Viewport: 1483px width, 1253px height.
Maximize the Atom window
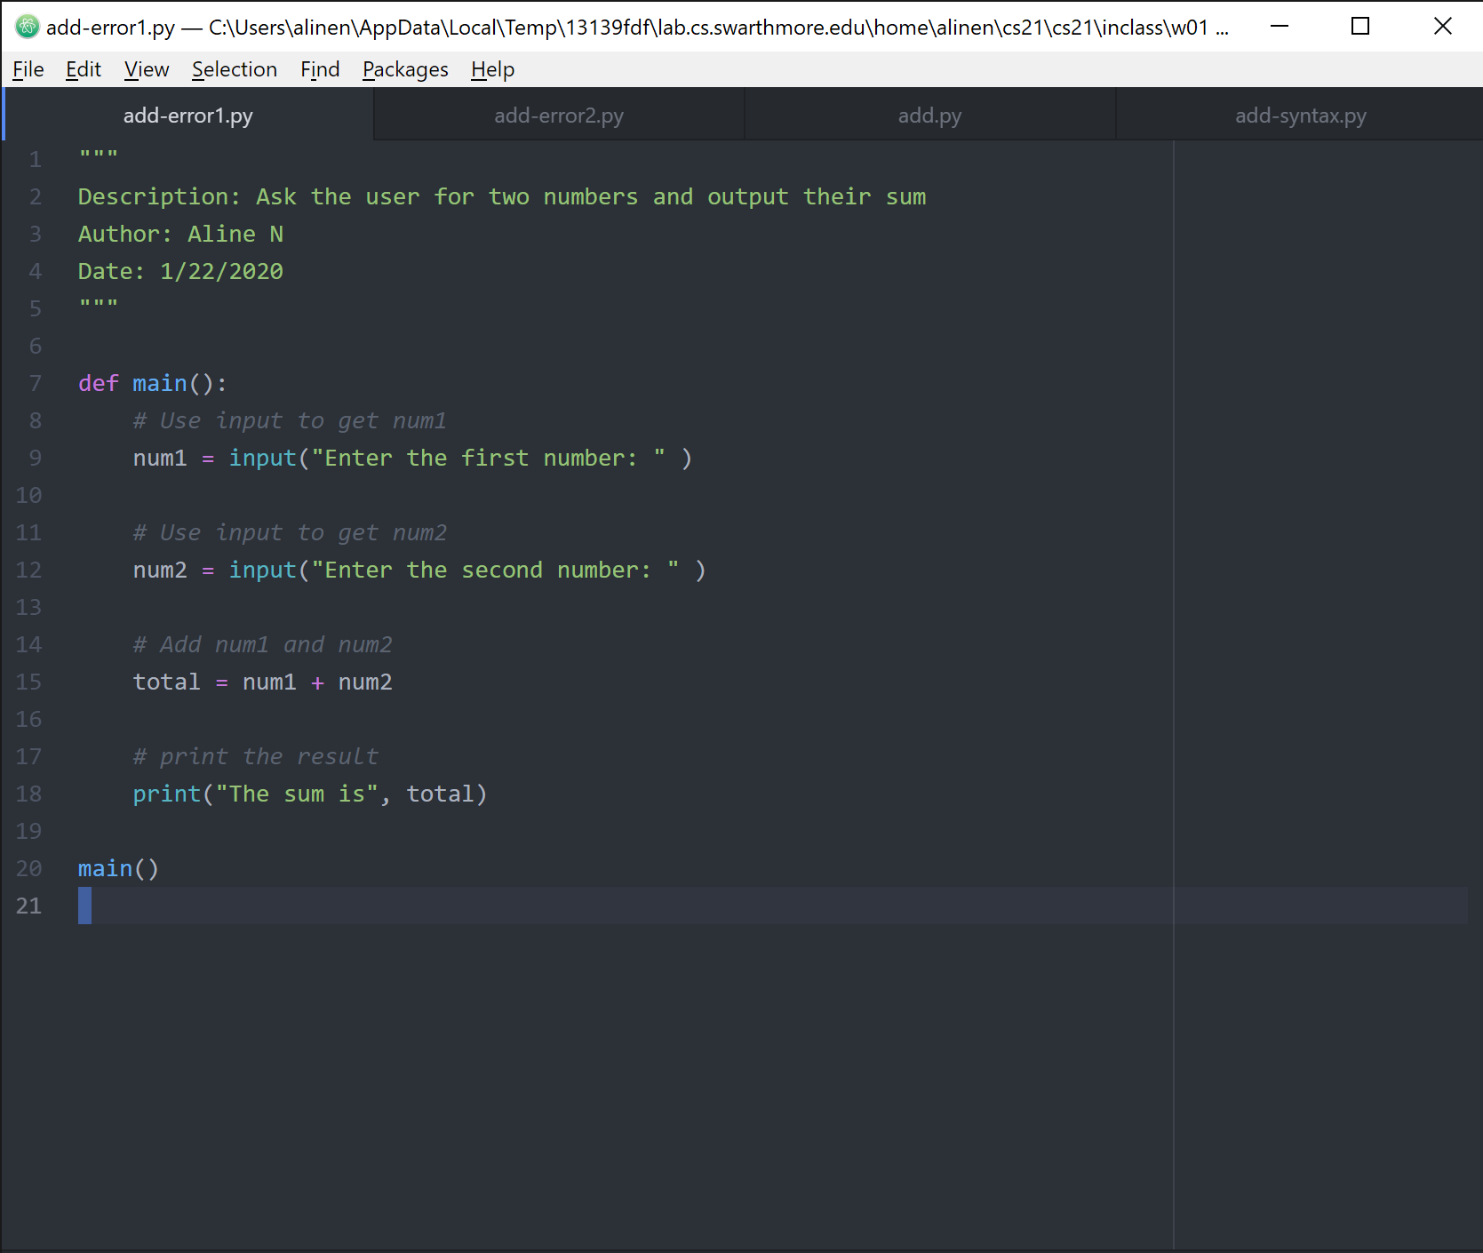(1360, 27)
